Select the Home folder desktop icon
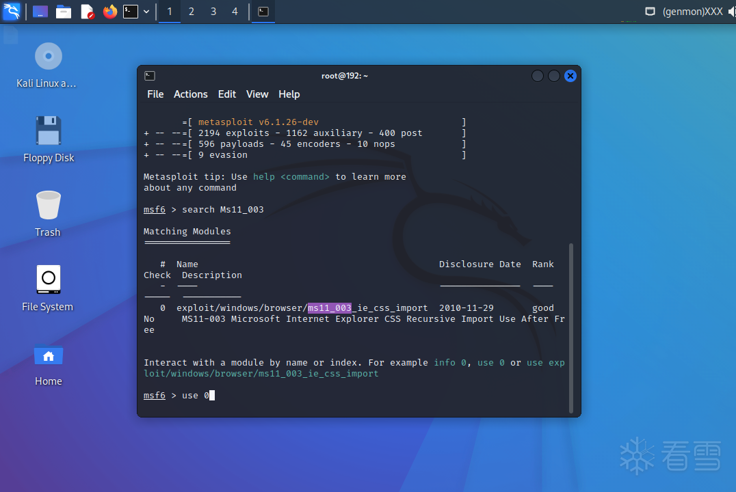 tap(49, 366)
